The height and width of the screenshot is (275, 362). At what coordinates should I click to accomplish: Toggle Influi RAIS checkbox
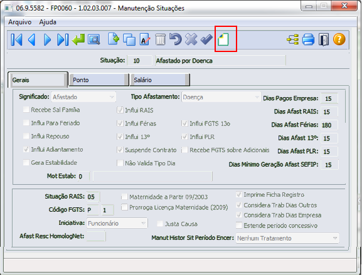click(x=120, y=110)
